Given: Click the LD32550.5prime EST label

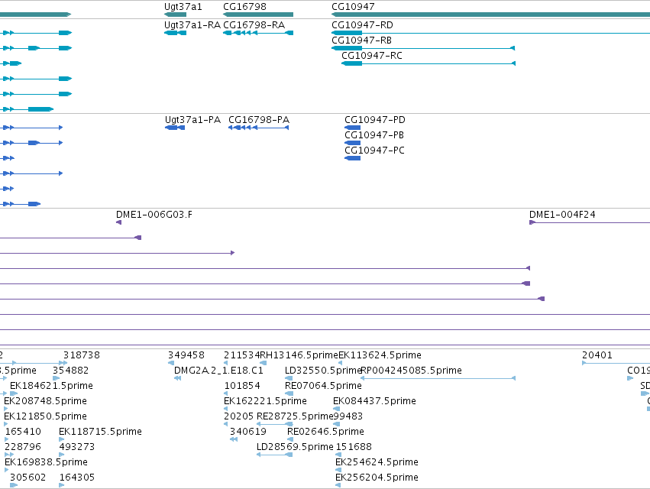Looking at the screenshot, I should click(x=323, y=371).
